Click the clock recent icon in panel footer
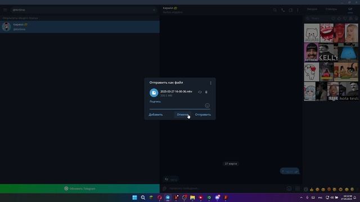The width and height of the screenshot is (360, 202). tap(306, 190)
